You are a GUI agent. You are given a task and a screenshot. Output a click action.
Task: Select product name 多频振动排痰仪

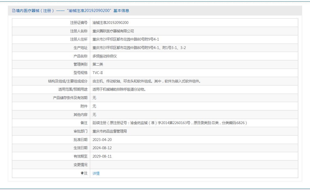105,56
